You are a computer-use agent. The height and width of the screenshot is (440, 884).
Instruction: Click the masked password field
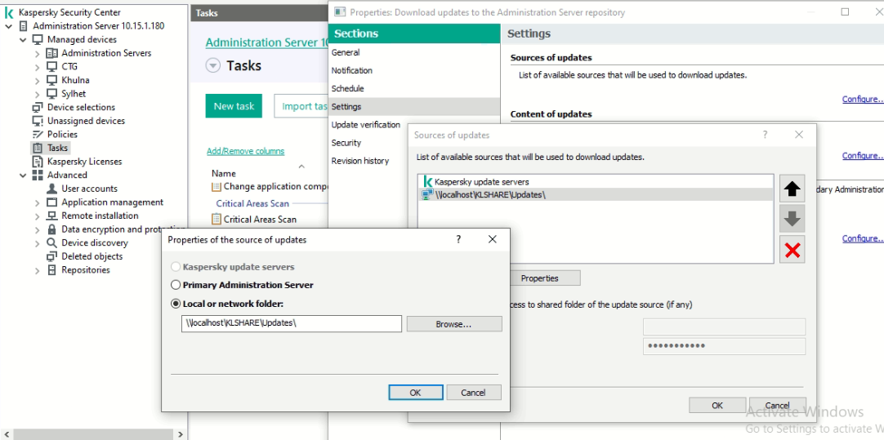click(724, 346)
